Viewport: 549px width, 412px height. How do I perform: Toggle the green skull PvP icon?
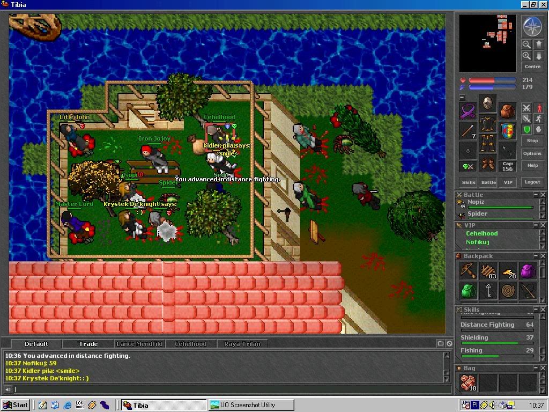tap(468, 166)
